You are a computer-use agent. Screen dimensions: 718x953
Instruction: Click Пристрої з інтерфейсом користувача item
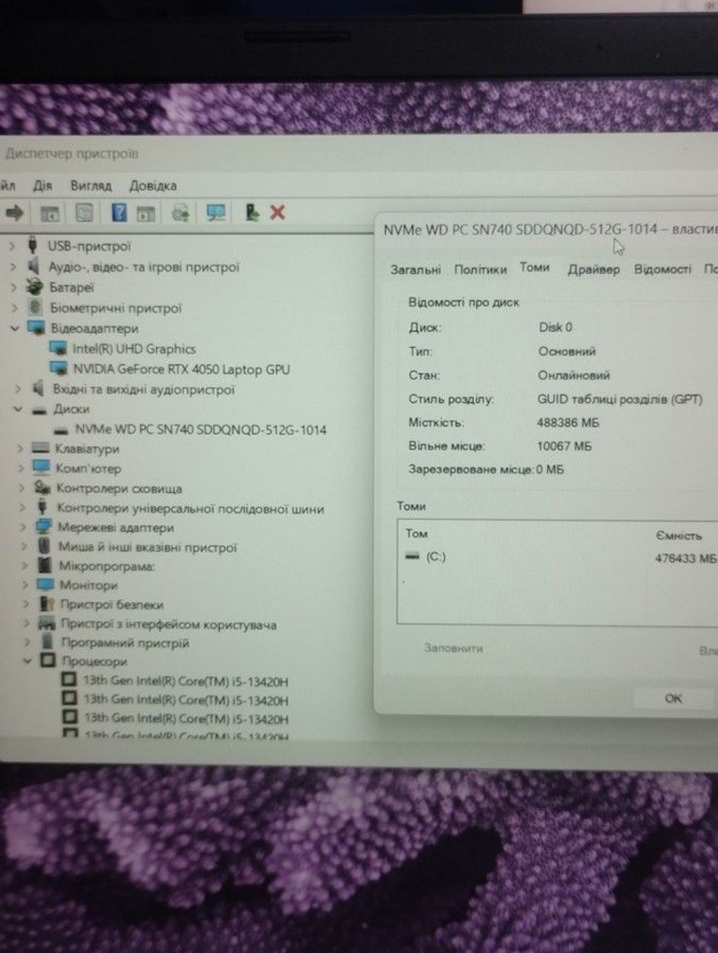coord(168,624)
